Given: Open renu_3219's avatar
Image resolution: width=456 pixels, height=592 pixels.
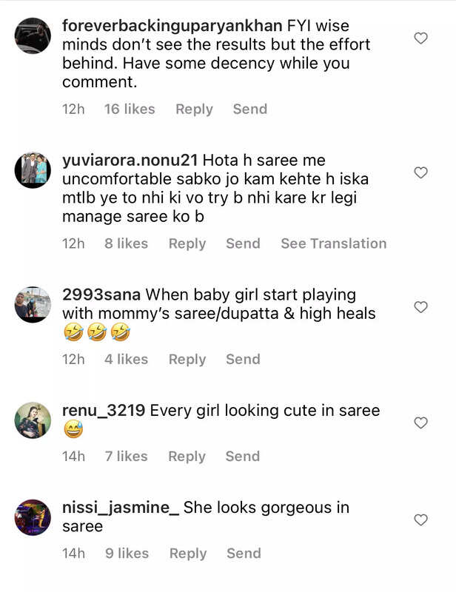Looking at the screenshot, I should click(33, 420).
